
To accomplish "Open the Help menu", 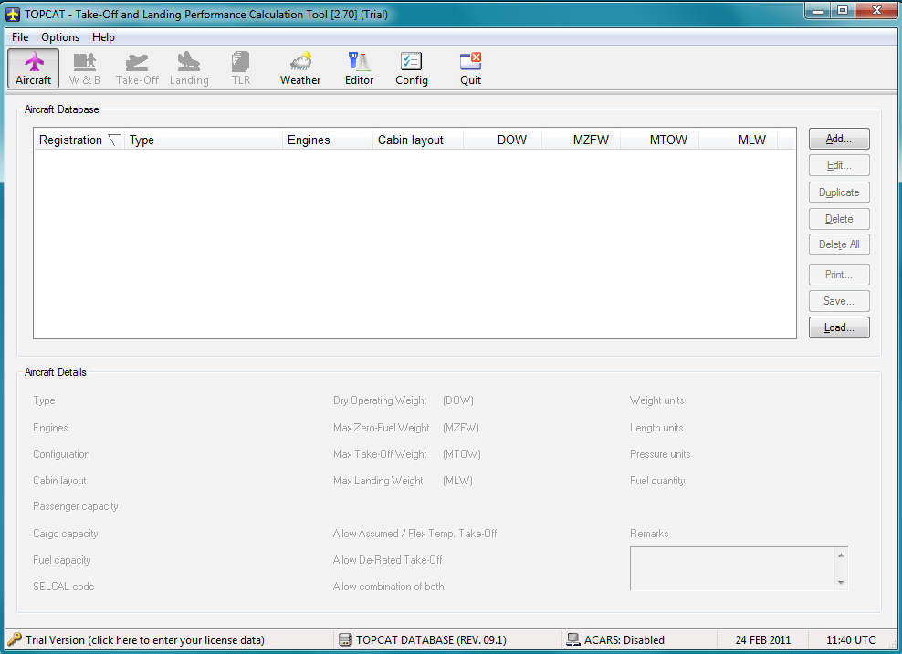I will coord(103,37).
